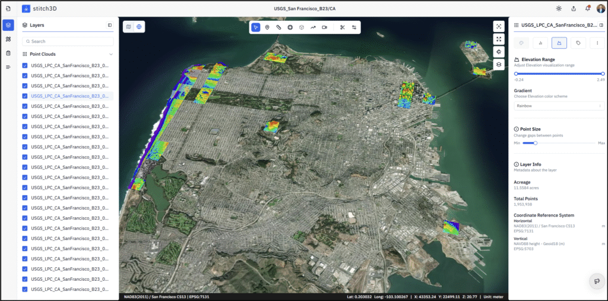Collapse the Point Clouds group chevron
Image resolution: width=608 pixels, height=301 pixels.
pos(110,54)
